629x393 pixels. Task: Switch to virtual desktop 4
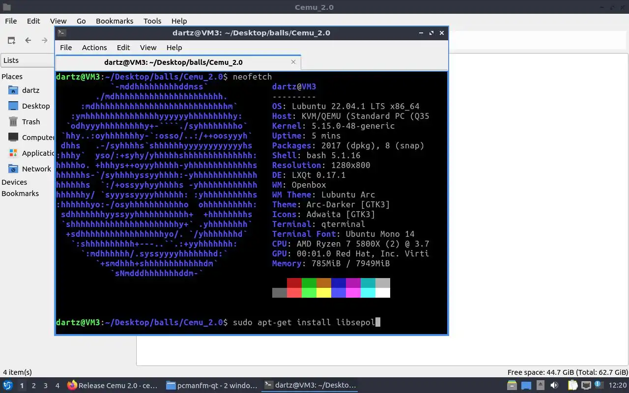point(57,386)
